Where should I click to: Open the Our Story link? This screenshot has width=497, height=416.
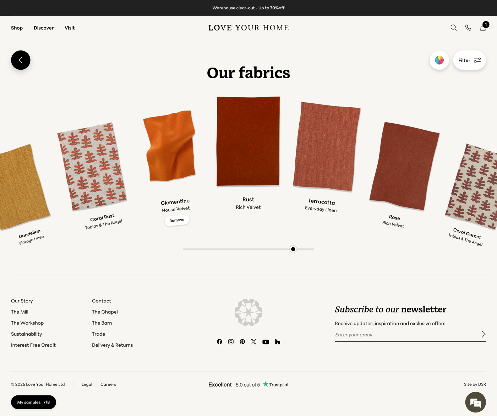pyautogui.click(x=22, y=301)
